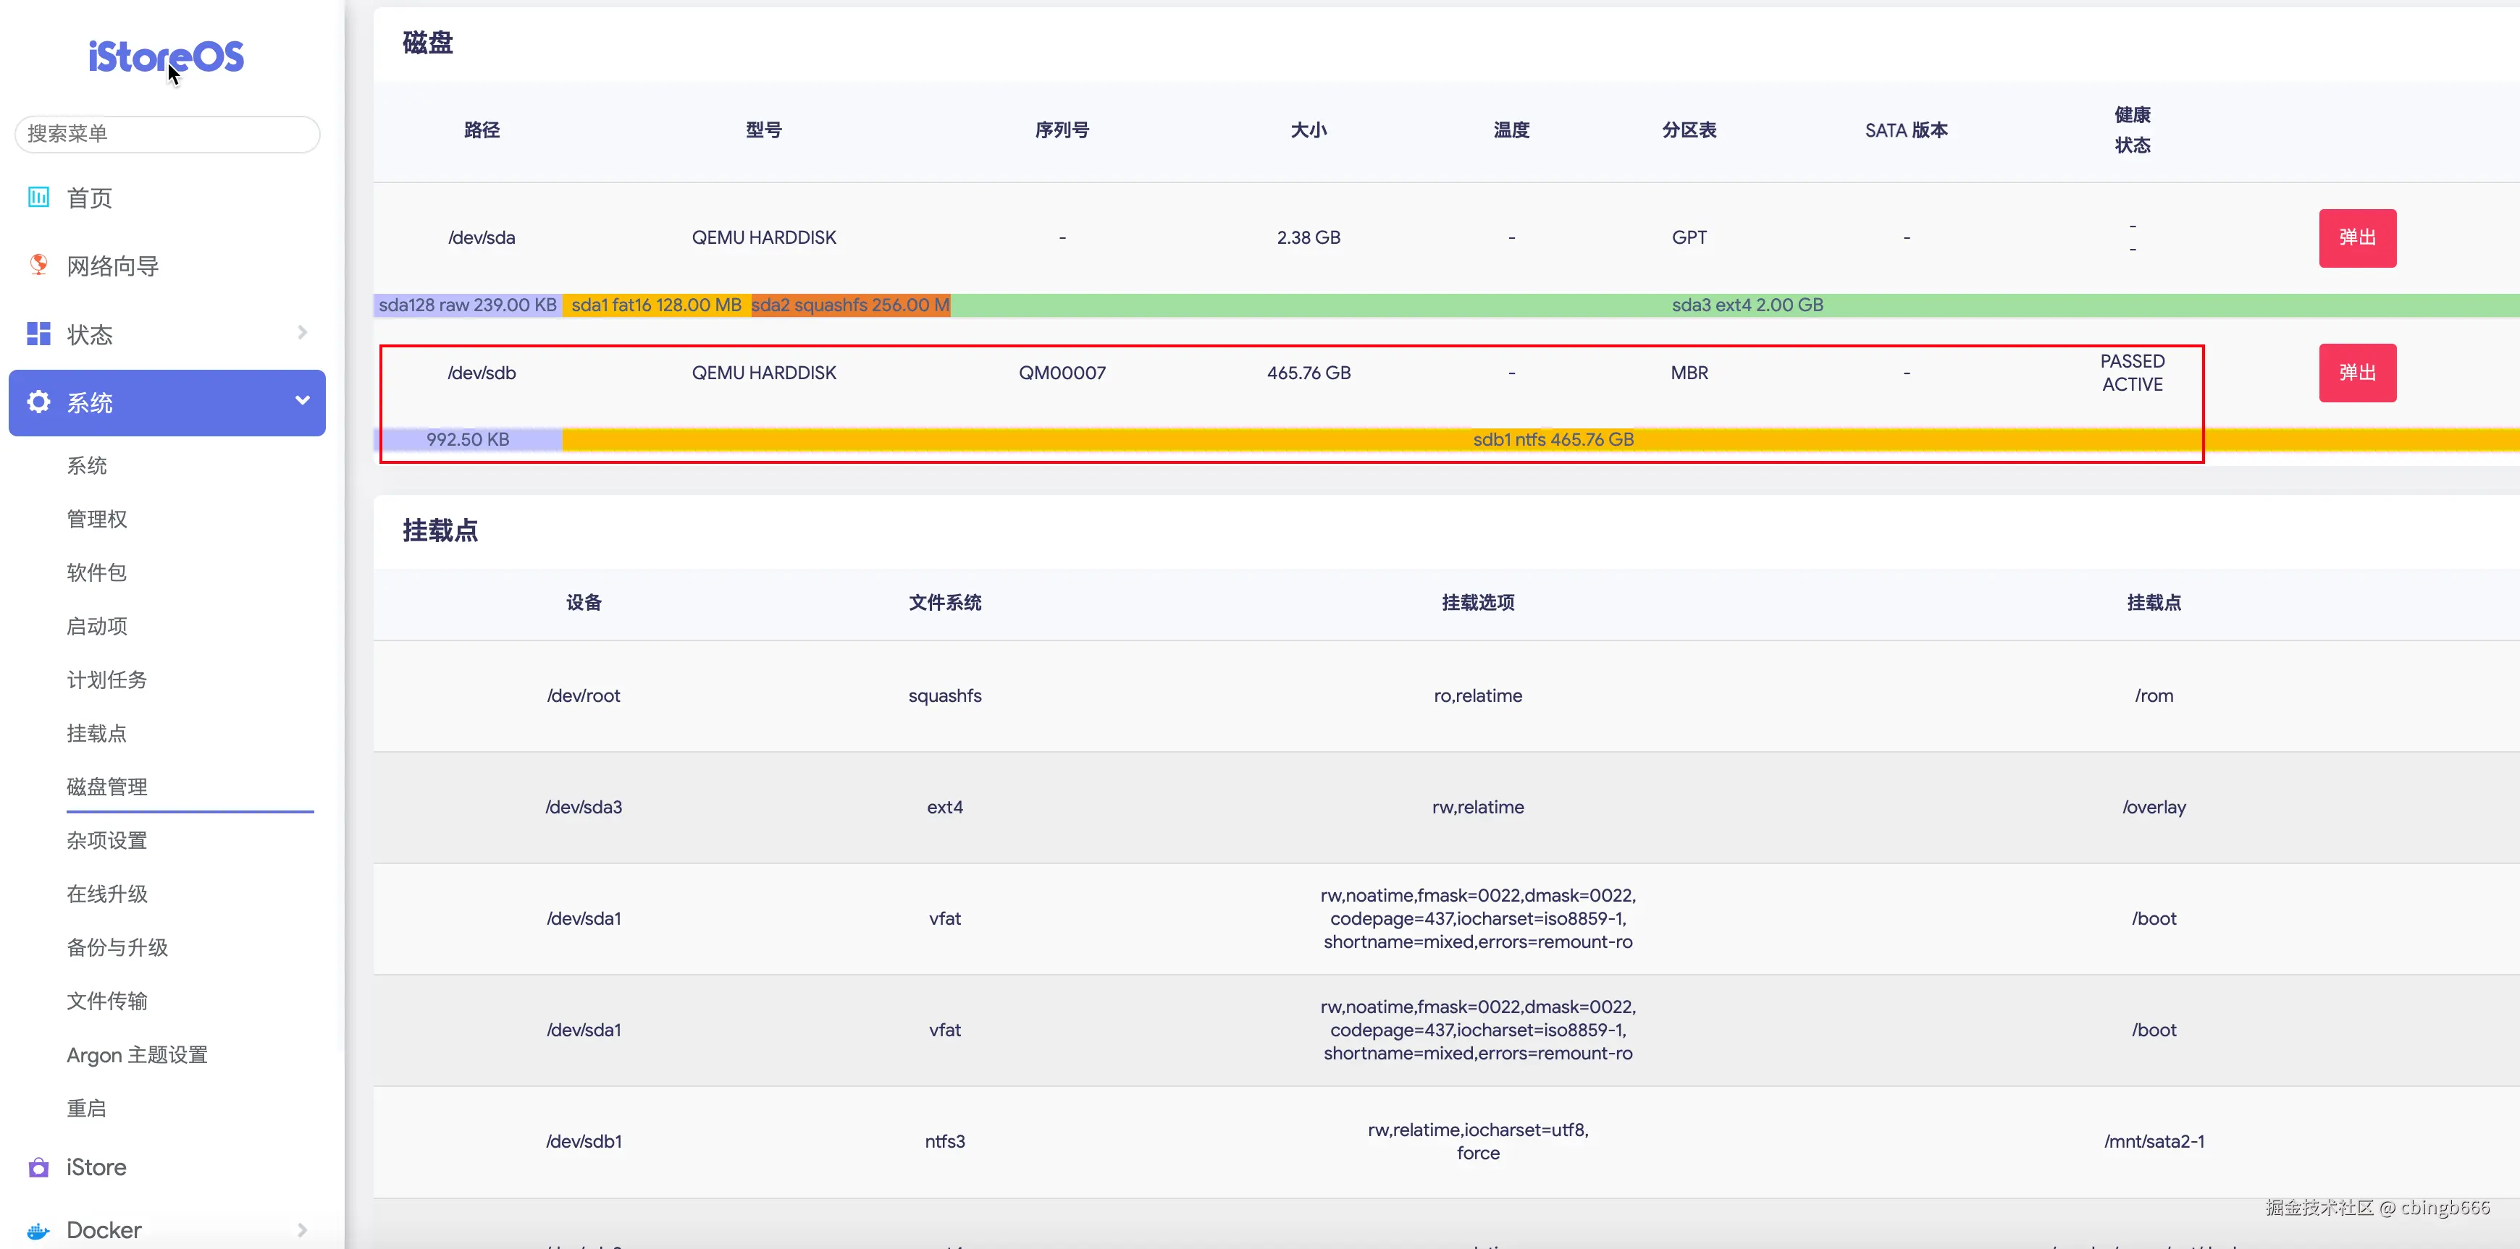
Task: Click the status grid icon
Action: click(38, 334)
